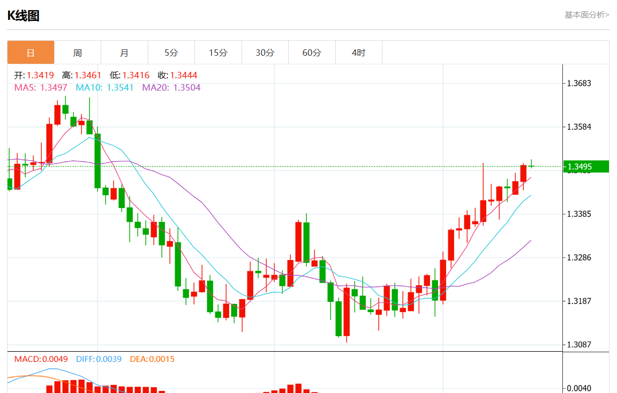Click the K线图 heading

23,16
